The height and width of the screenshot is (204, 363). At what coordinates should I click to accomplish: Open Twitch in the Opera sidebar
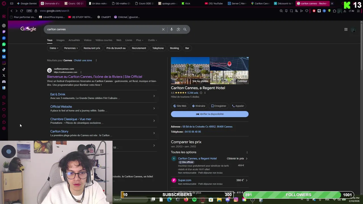pos(4,32)
